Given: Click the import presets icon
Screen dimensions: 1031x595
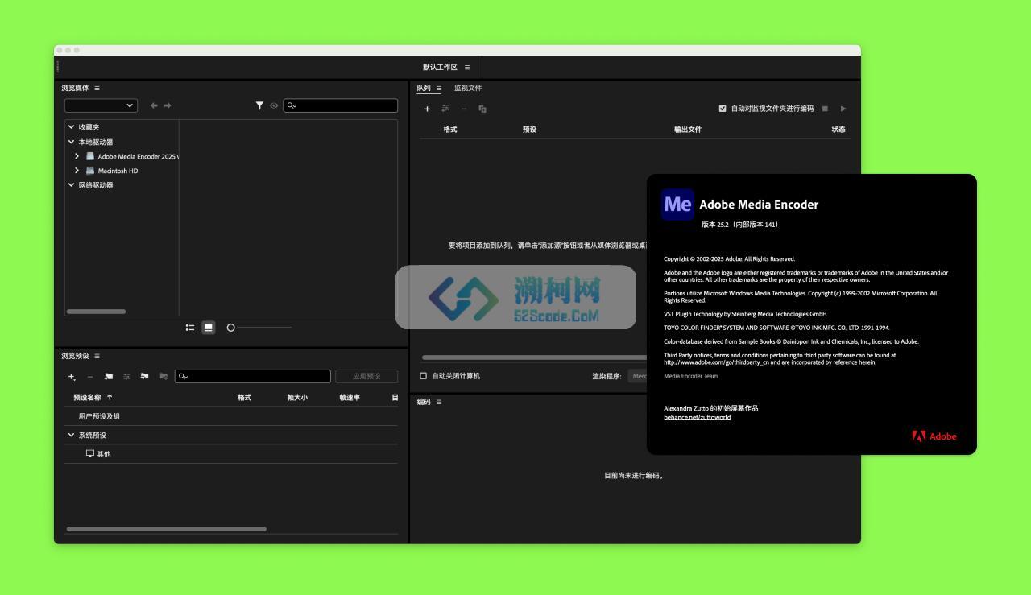Looking at the screenshot, I should point(144,376).
